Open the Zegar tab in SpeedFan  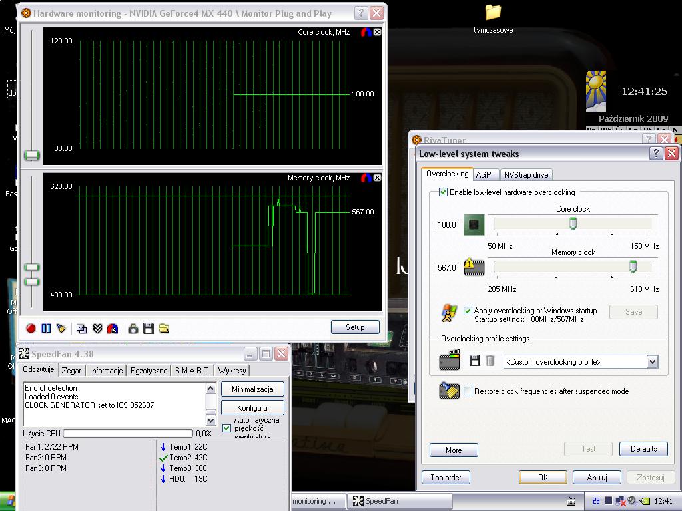pos(71,371)
